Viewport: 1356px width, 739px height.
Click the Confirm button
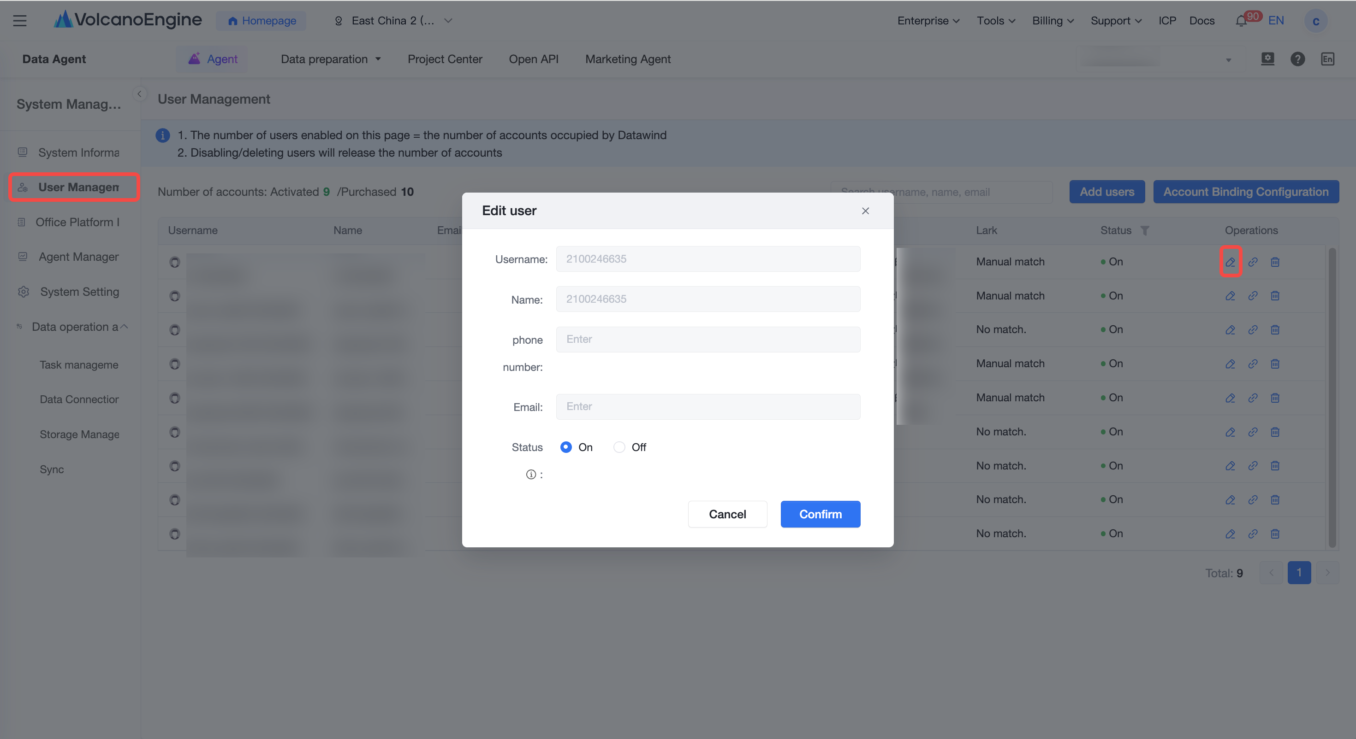[x=820, y=514]
